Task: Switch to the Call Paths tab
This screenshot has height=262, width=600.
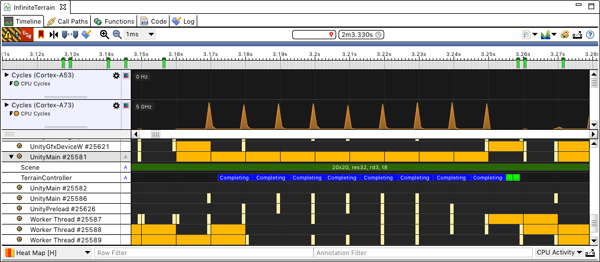Action: (x=67, y=21)
